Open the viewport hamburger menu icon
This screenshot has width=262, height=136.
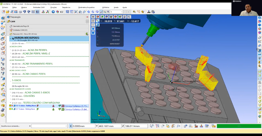93,17
